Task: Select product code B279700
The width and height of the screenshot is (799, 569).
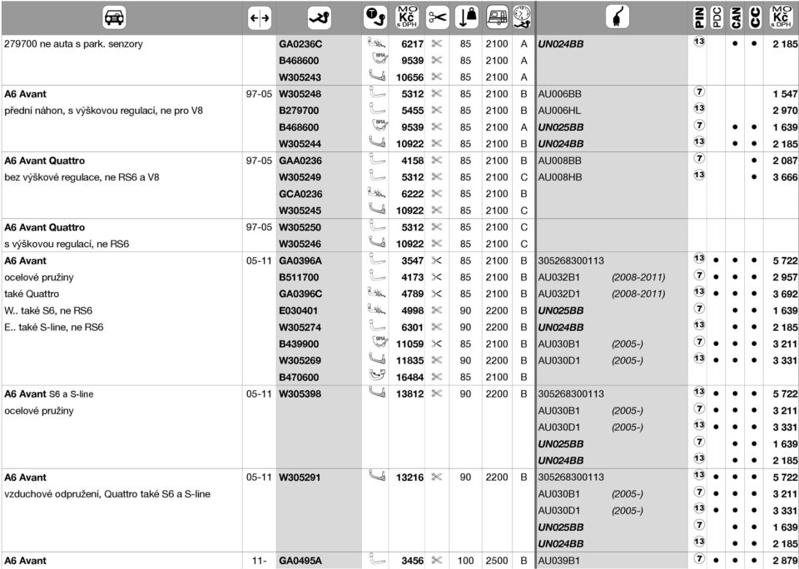Action: 299,111
